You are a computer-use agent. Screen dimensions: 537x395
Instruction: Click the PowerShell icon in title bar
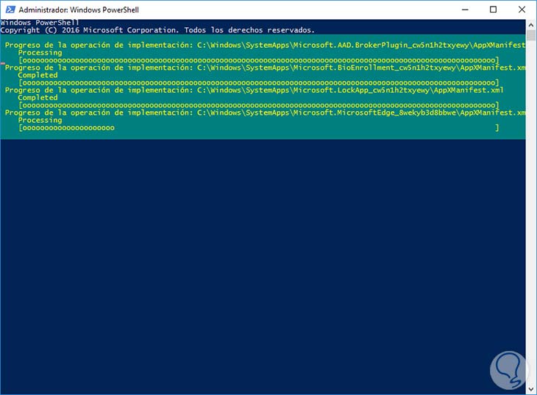click(10, 10)
